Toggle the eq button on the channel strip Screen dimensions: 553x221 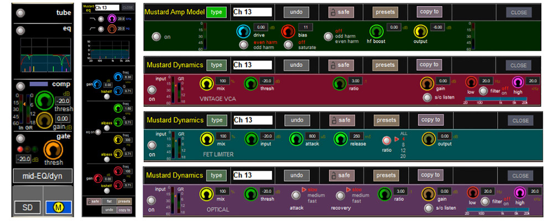(21, 31)
